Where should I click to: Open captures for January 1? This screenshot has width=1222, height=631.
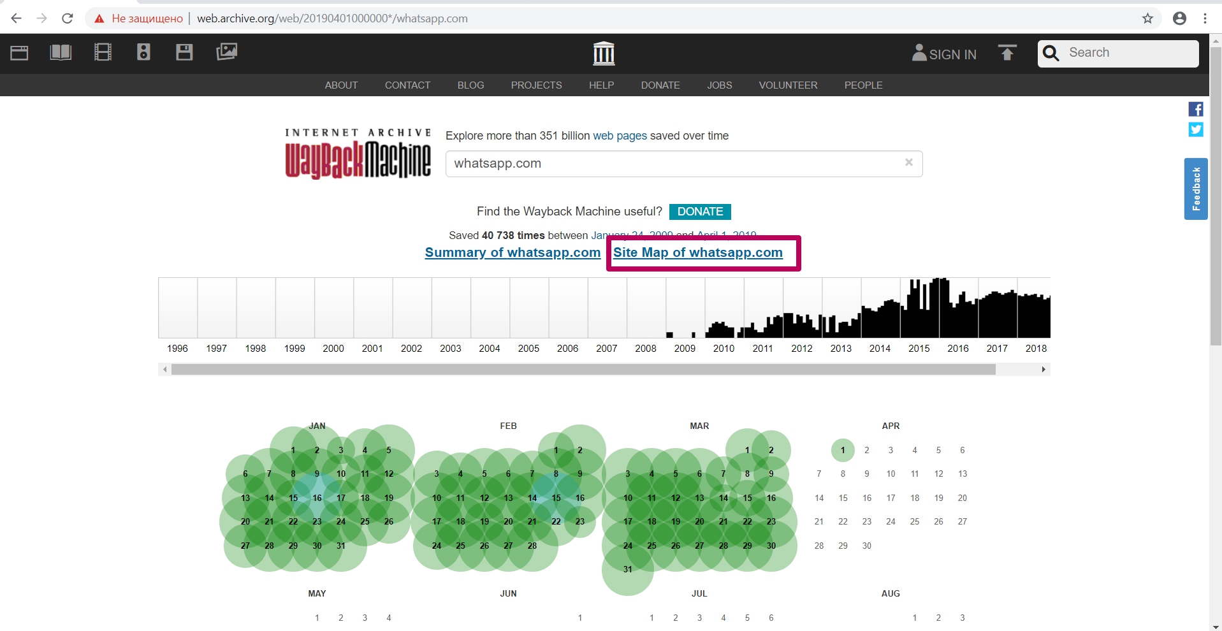293,450
